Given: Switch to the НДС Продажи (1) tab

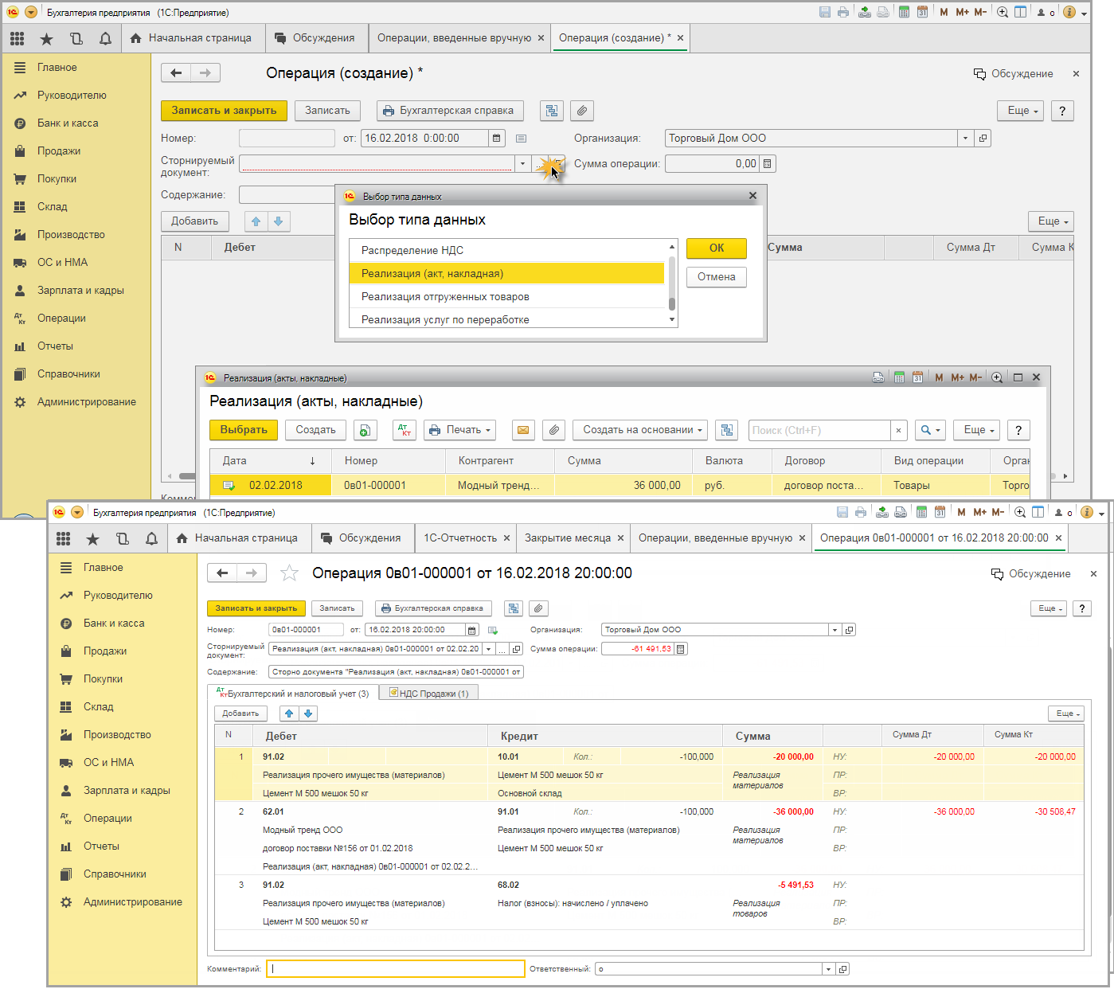Looking at the screenshot, I should click(x=428, y=694).
